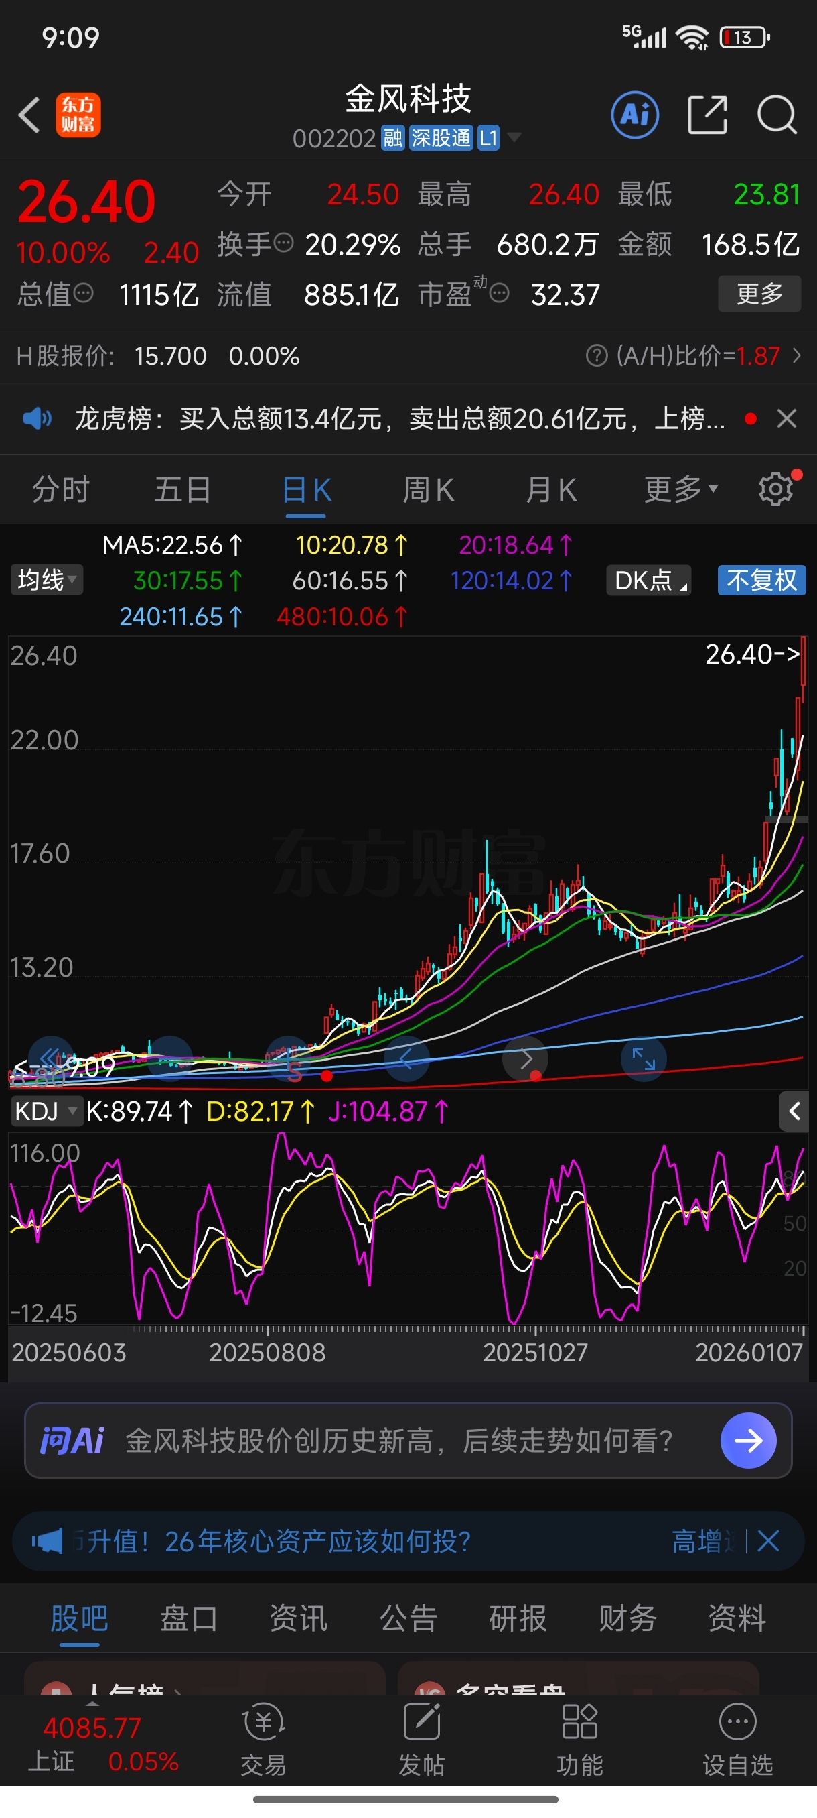This screenshot has height=1818, width=817.
Task: Switch to 分时 chart tab
Action: [61, 489]
